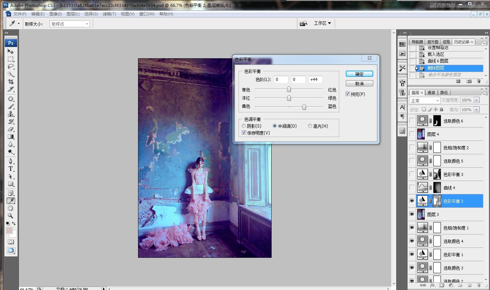
Task: Switch to the 导航器 tab
Action: [417, 42]
